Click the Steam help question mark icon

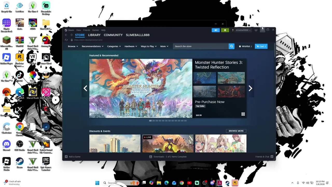click(x=233, y=30)
